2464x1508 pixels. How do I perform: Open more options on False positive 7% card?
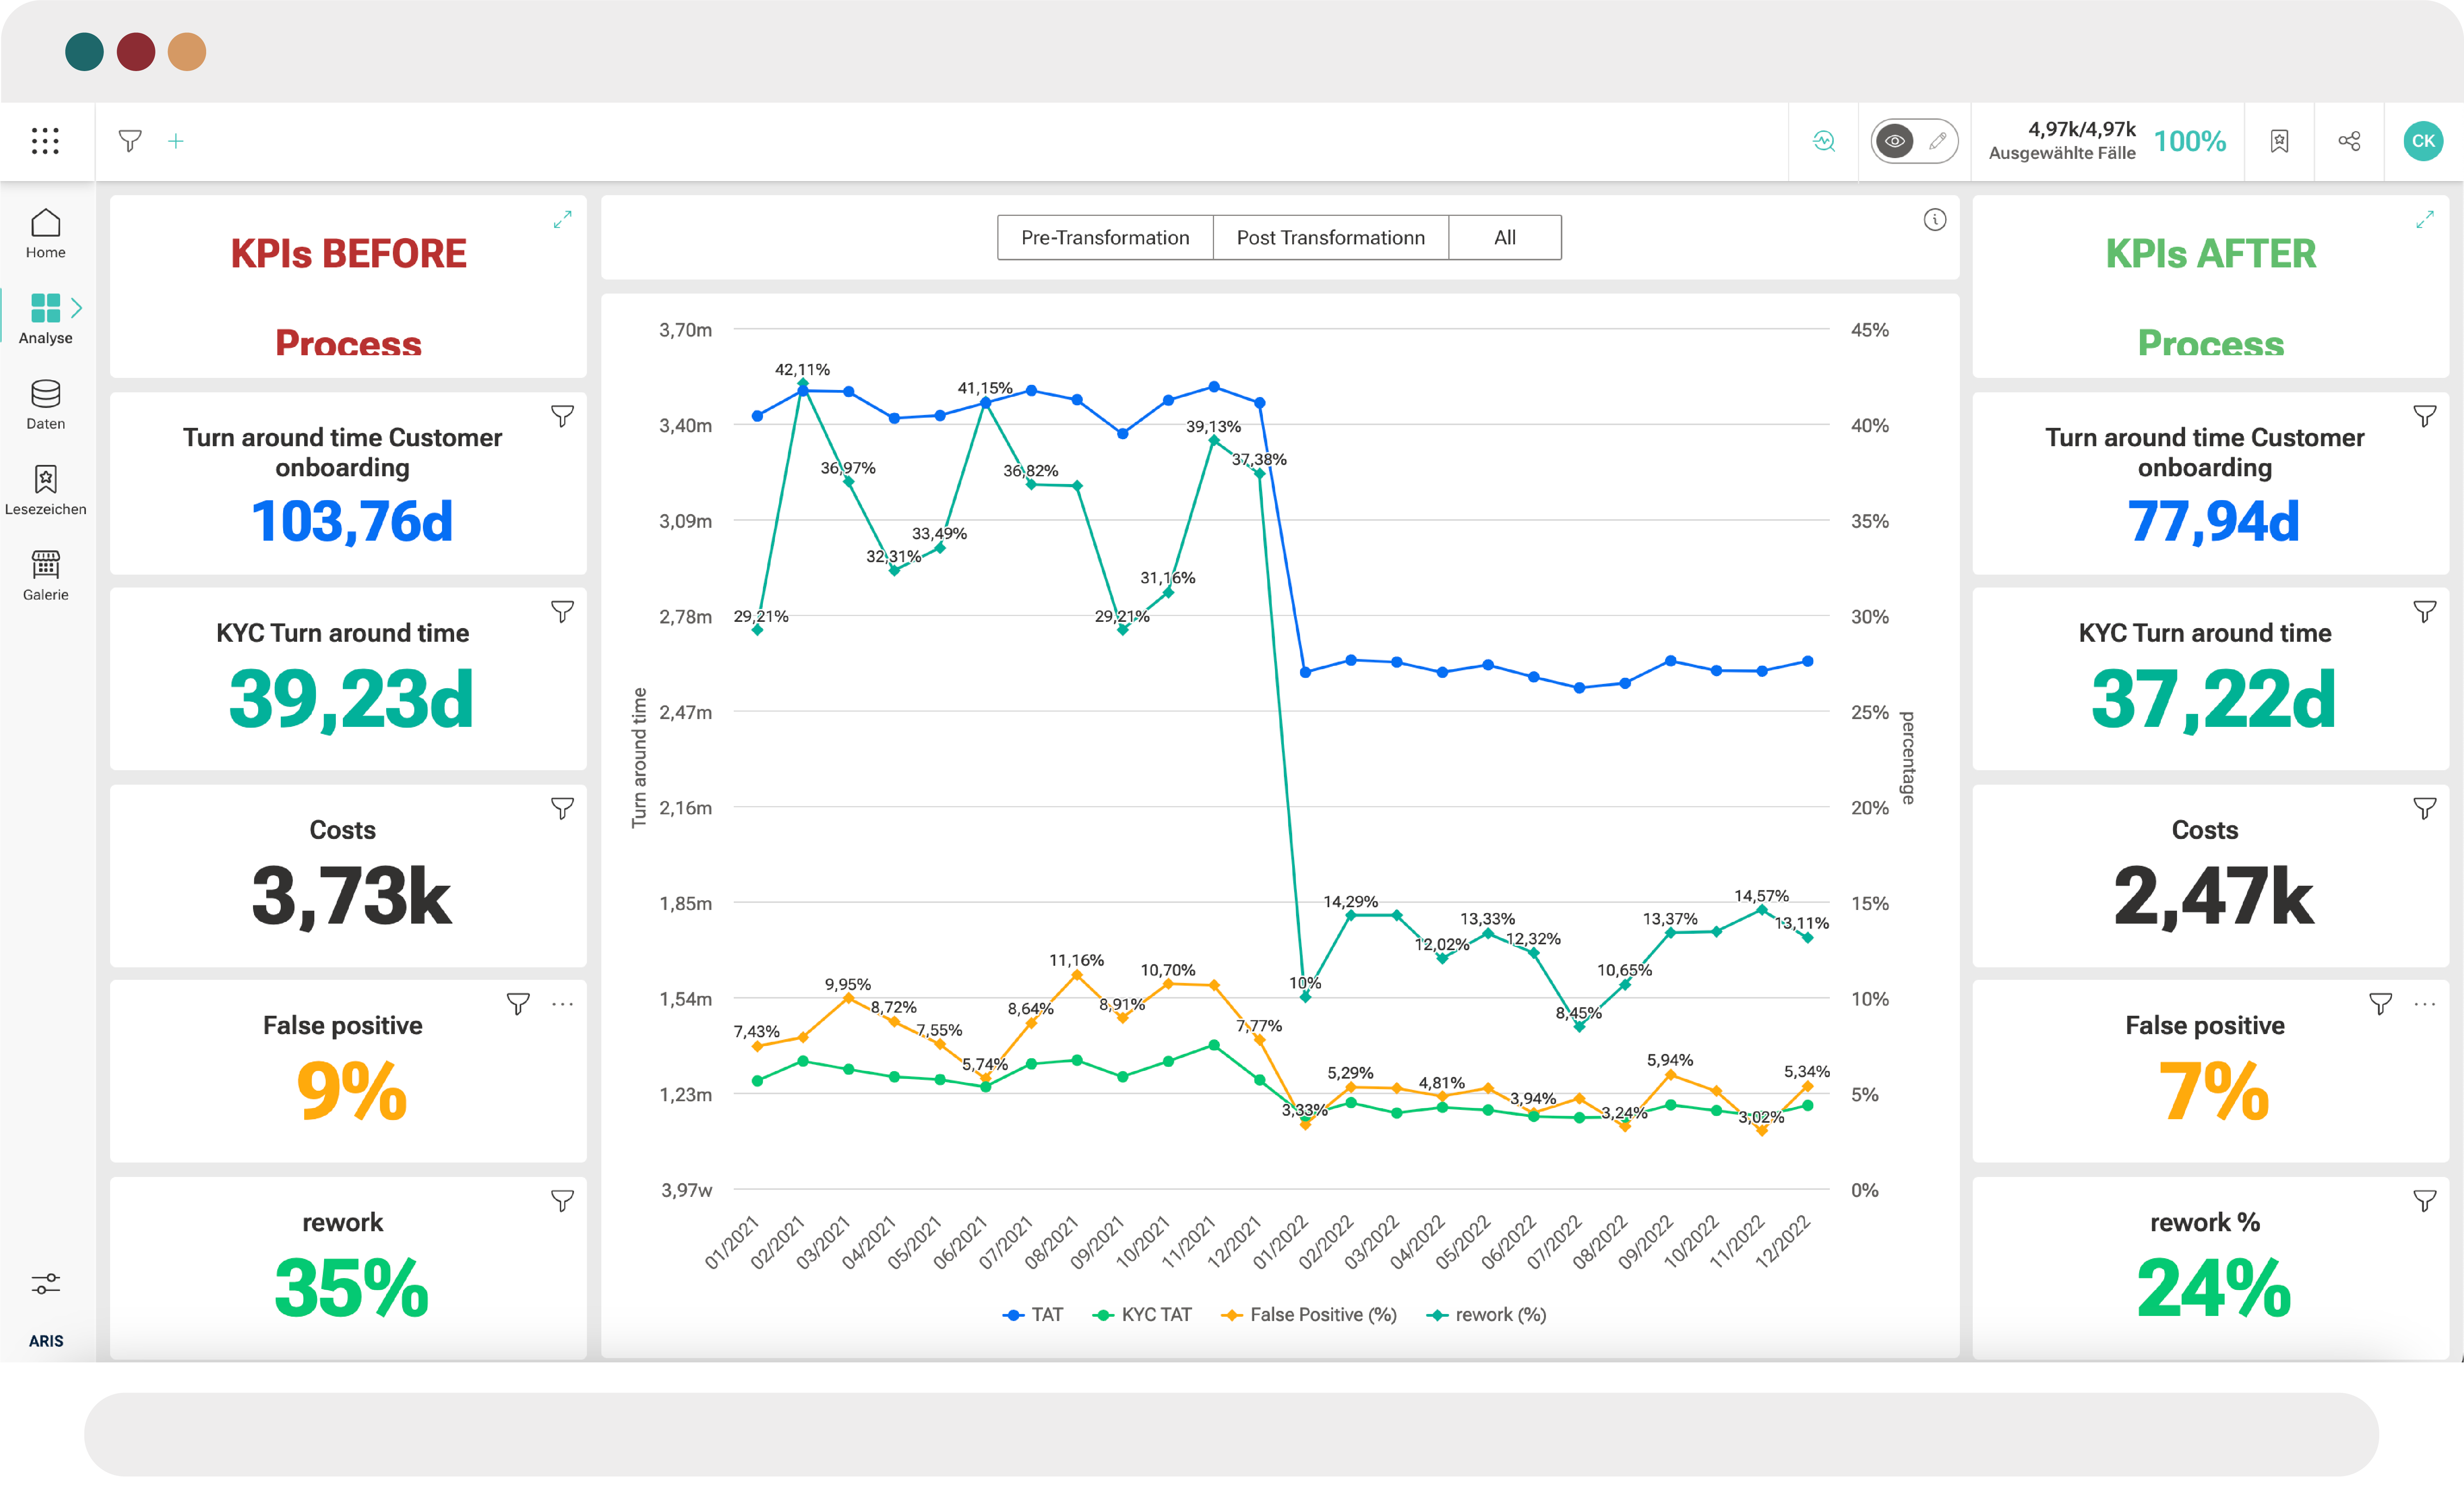pyautogui.click(x=2425, y=1004)
